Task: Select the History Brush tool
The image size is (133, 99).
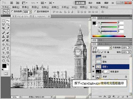Action: click(x=8, y=37)
